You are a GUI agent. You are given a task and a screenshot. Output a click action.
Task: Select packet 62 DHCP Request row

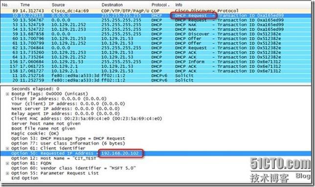tap(156, 48)
